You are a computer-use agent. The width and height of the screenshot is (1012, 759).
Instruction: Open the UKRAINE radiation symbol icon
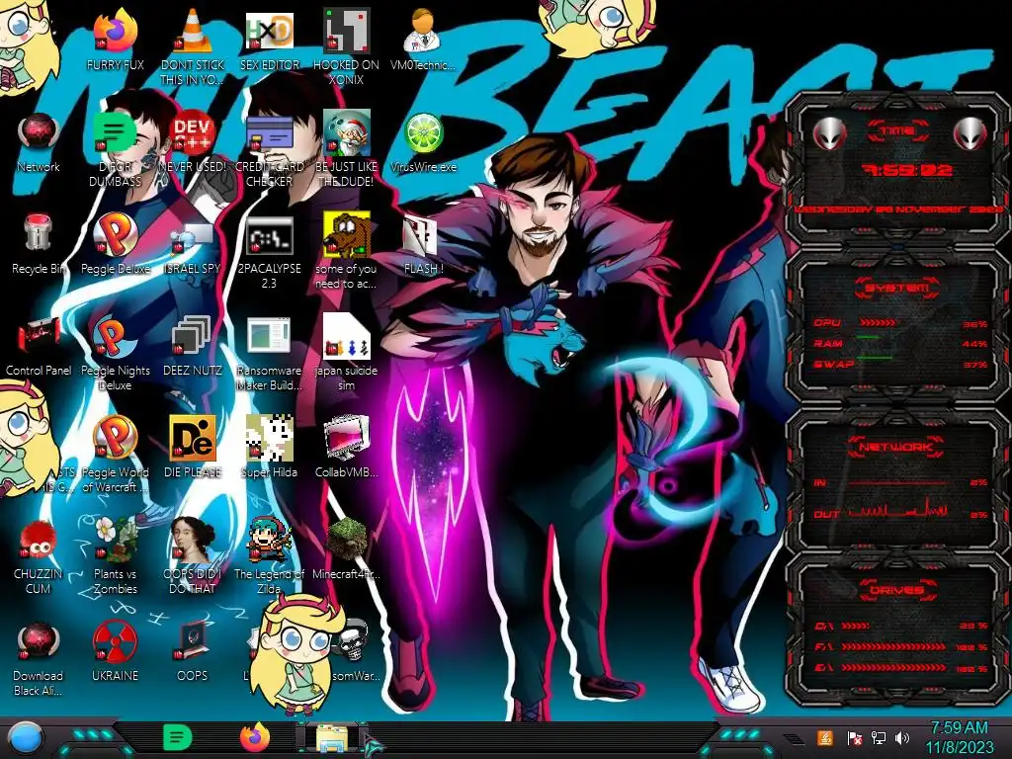click(x=115, y=642)
